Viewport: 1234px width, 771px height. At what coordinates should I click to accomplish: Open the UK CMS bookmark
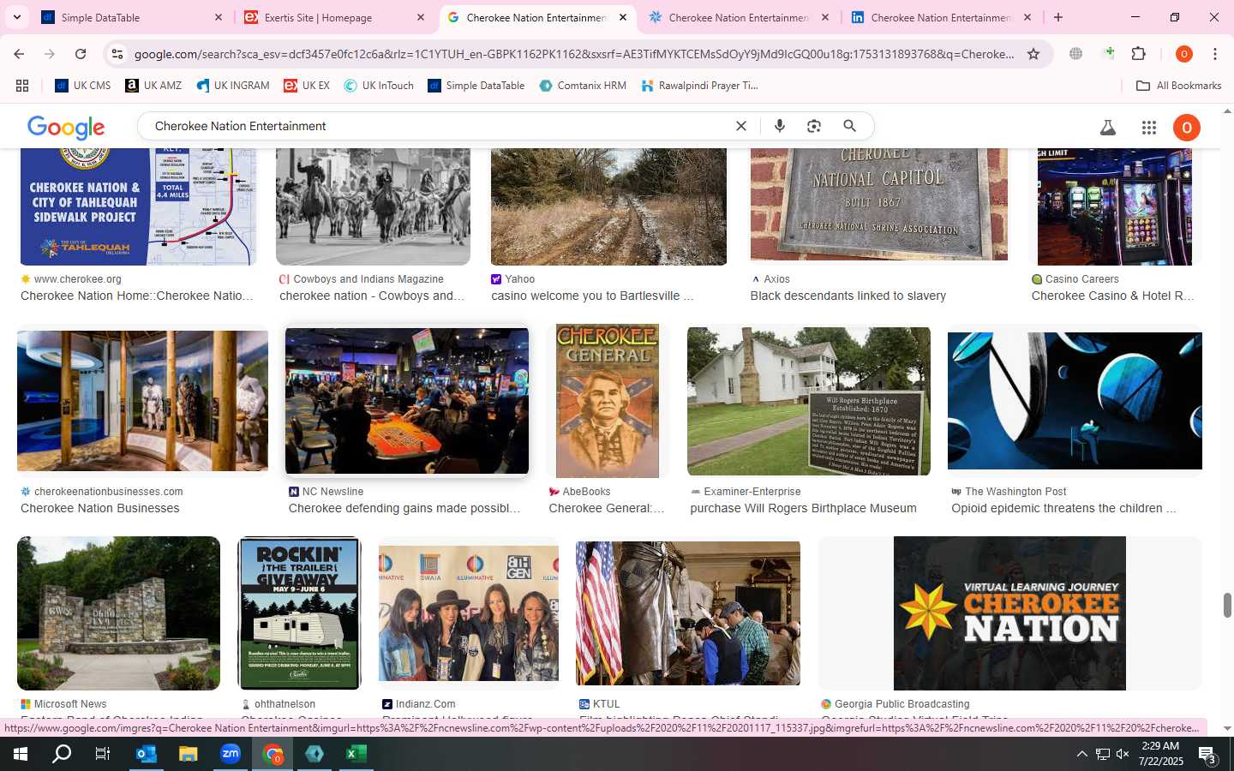(x=83, y=86)
